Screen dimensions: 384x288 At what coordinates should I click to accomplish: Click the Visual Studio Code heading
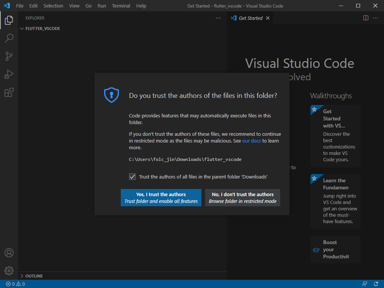[x=300, y=63]
